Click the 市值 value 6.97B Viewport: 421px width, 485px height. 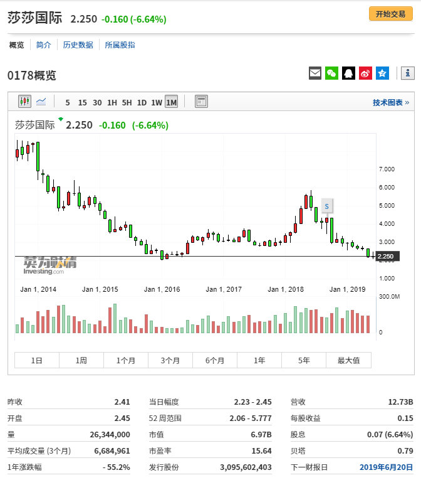click(x=261, y=435)
